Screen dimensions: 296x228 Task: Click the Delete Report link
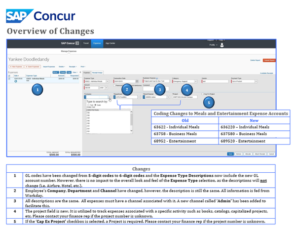[255, 59]
